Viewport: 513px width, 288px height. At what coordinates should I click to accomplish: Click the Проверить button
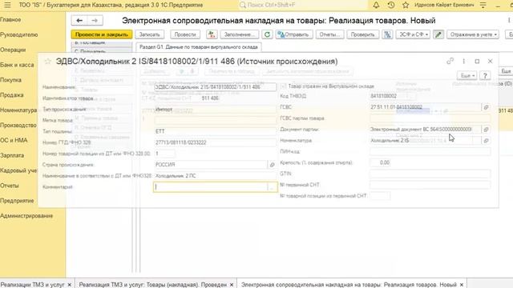tap(363, 34)
